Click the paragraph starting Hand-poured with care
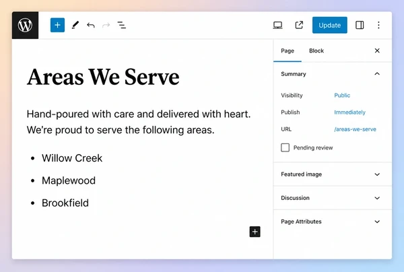 click(139, 122)
